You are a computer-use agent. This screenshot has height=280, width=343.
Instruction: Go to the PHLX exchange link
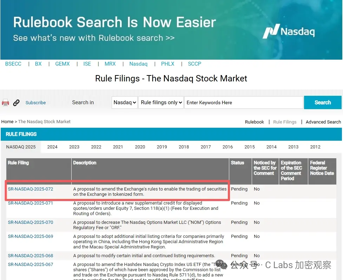coord(167,64)
